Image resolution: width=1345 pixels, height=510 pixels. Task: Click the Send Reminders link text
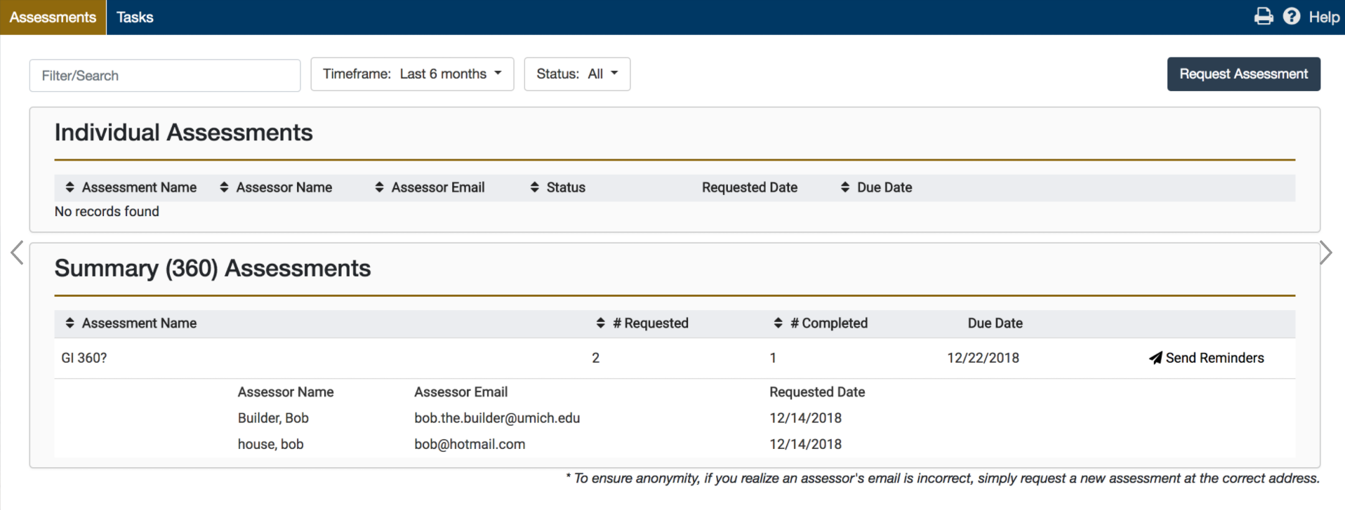1214,358
